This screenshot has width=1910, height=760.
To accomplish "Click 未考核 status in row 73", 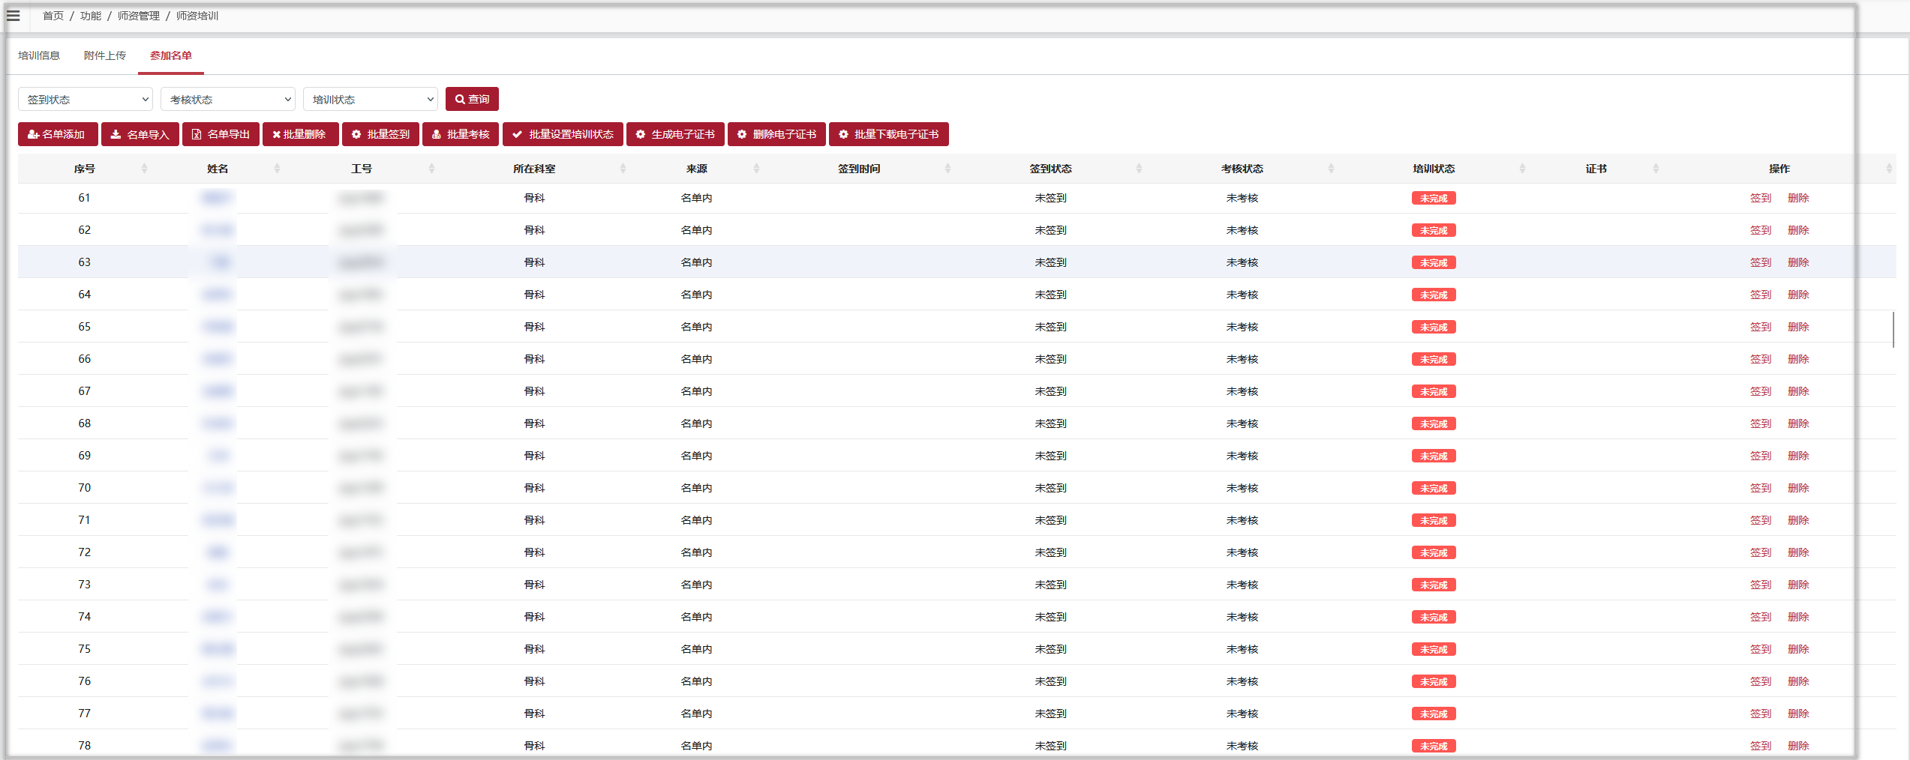I will point(1242,585).
